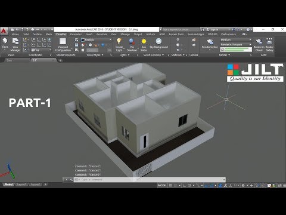286x215 pixels.
Task: Open the Render in Viewport dropdown
Action: coord(236,45)
